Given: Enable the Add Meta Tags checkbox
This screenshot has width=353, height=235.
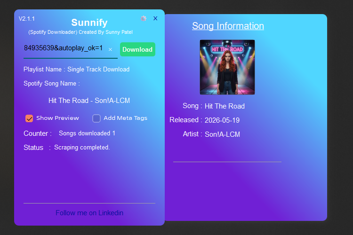Looking at the screenshot, I should tap(96, 118).
